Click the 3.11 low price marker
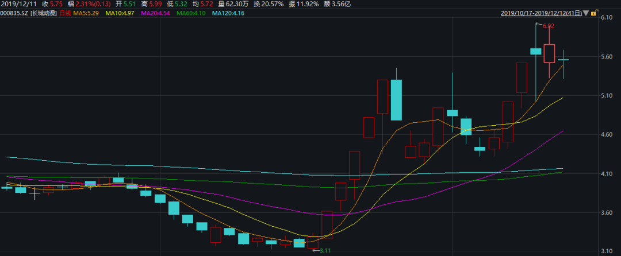Image resolution: width=621 pixels, height=256 pixels. coord(325,250)
